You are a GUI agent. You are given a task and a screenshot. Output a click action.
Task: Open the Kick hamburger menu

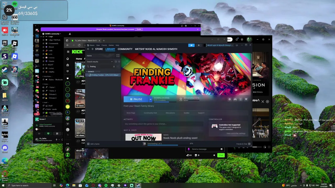[68, 52]
